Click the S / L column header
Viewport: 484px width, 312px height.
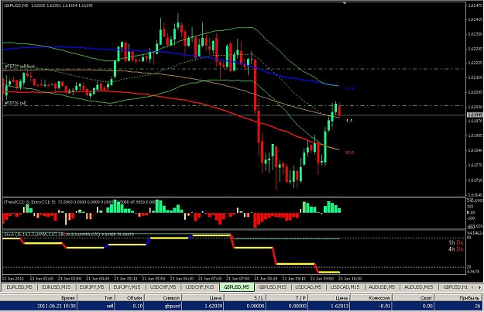pyautogui.click(x=245, y=298)
